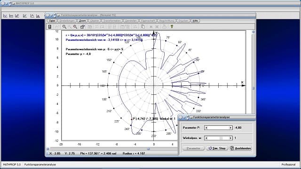Open the Transformation menu
301x169 pixels.
(112, 21)
